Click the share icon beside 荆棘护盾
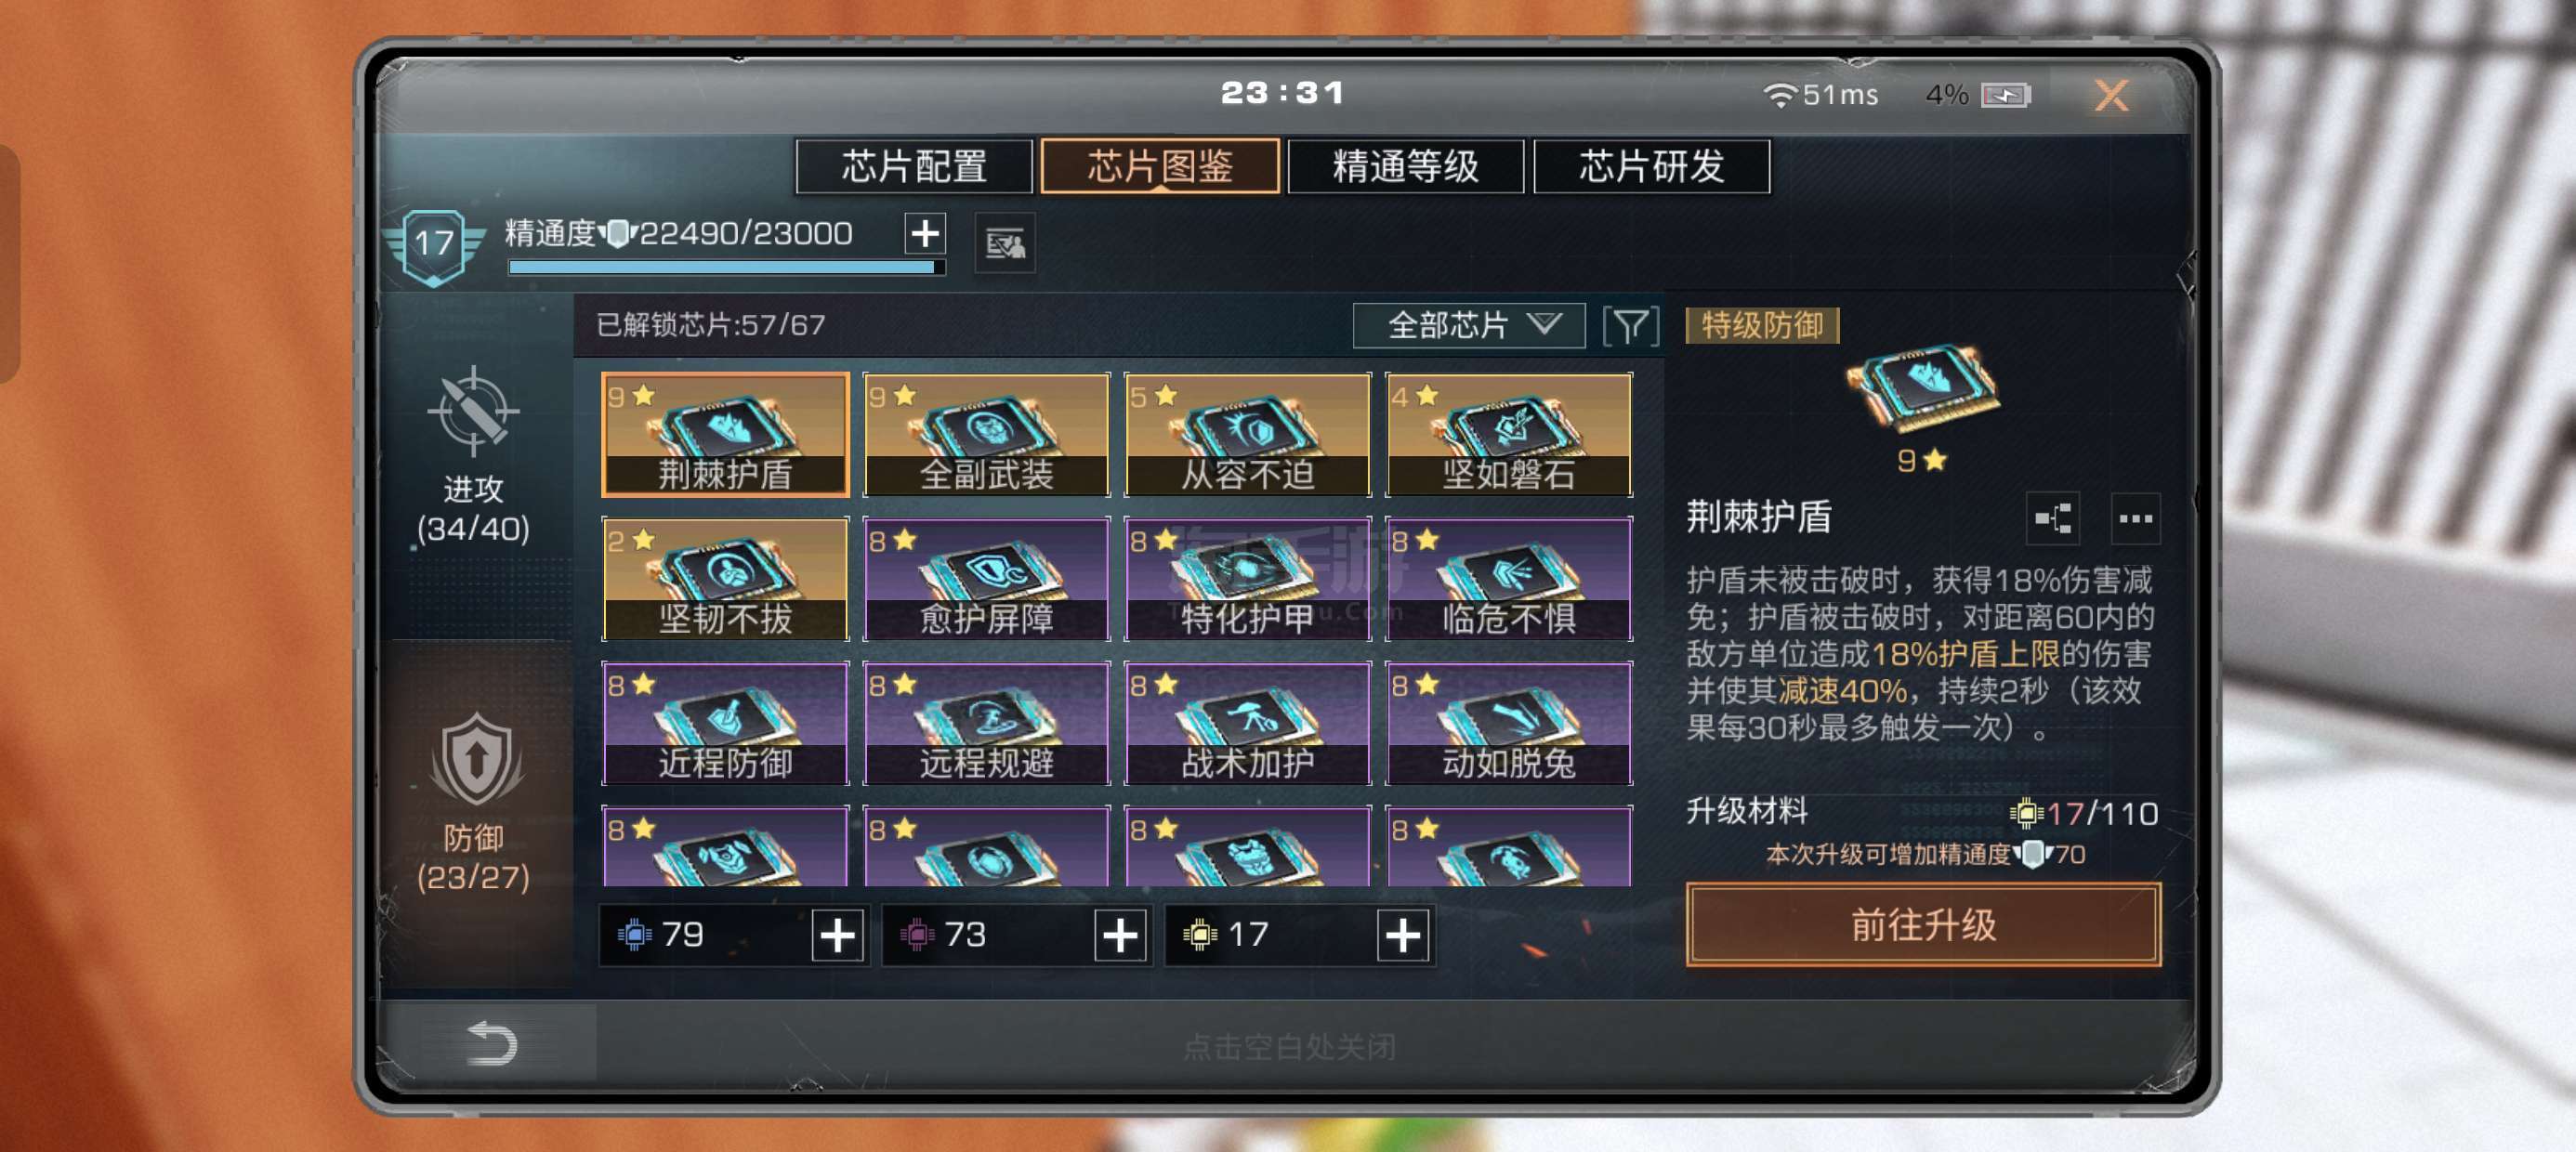This screenshot has height=1152, width=2576. (2052, 518)
